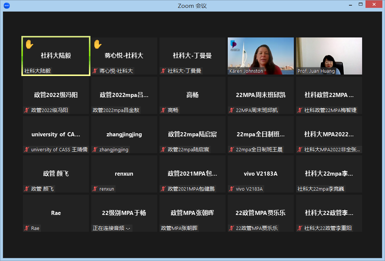Click muted mic icon beside 政管2021MPA包健鹏

pyautogui.click(x=163, y=189)
